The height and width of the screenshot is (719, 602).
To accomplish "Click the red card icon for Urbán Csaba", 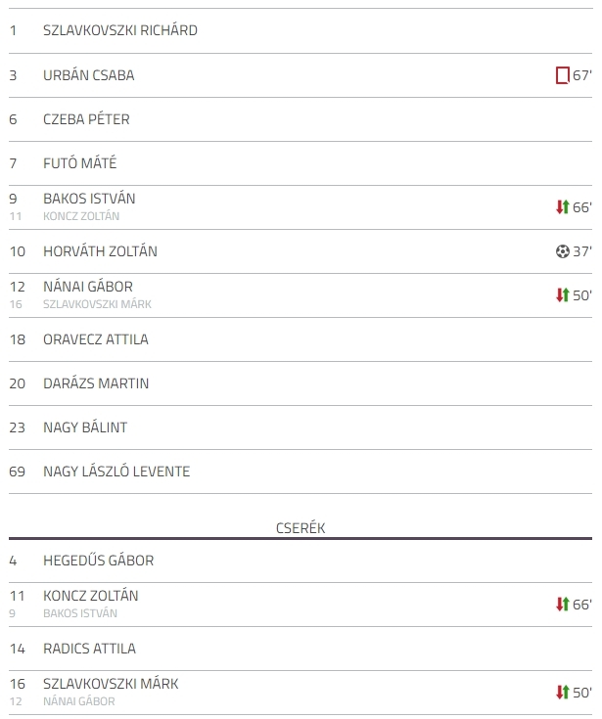I will 562,75.
